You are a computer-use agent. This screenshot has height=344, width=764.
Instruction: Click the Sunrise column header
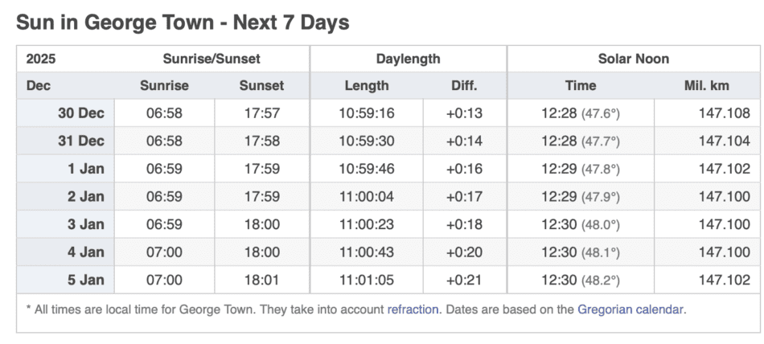pos(164,85)
